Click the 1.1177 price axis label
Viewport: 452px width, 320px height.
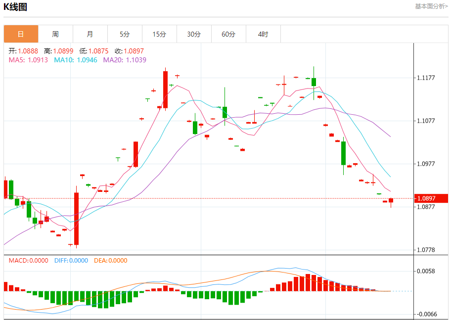pos(426,78)
